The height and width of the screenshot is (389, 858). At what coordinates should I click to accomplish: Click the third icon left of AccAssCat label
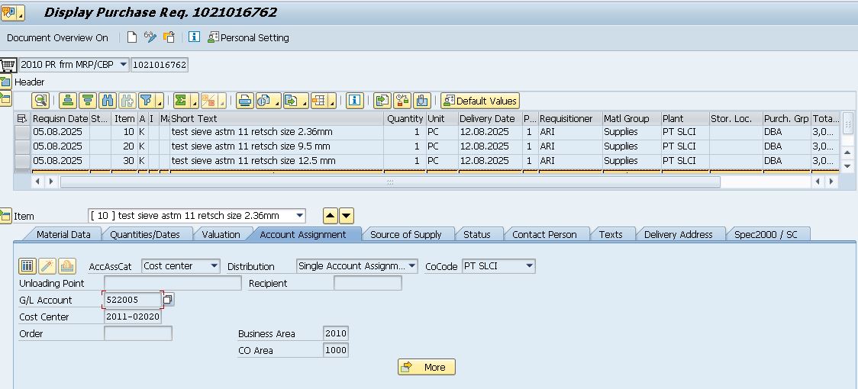tap(66, 266)
